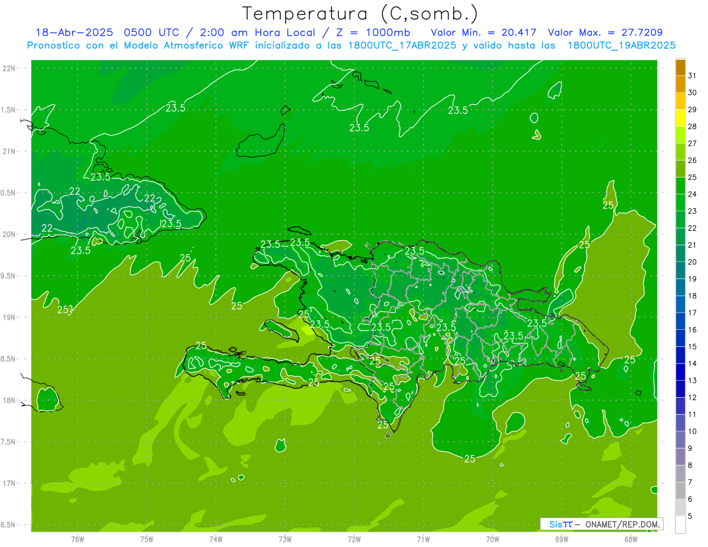Pick the teal swatch between 19 and 20
This screenshot has width=708, height=547.
680,270
